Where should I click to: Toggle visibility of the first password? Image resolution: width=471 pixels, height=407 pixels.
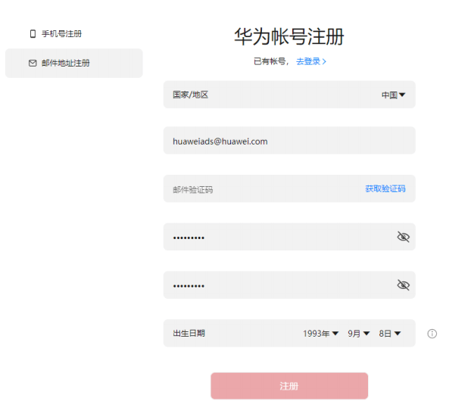click(403, 237)
